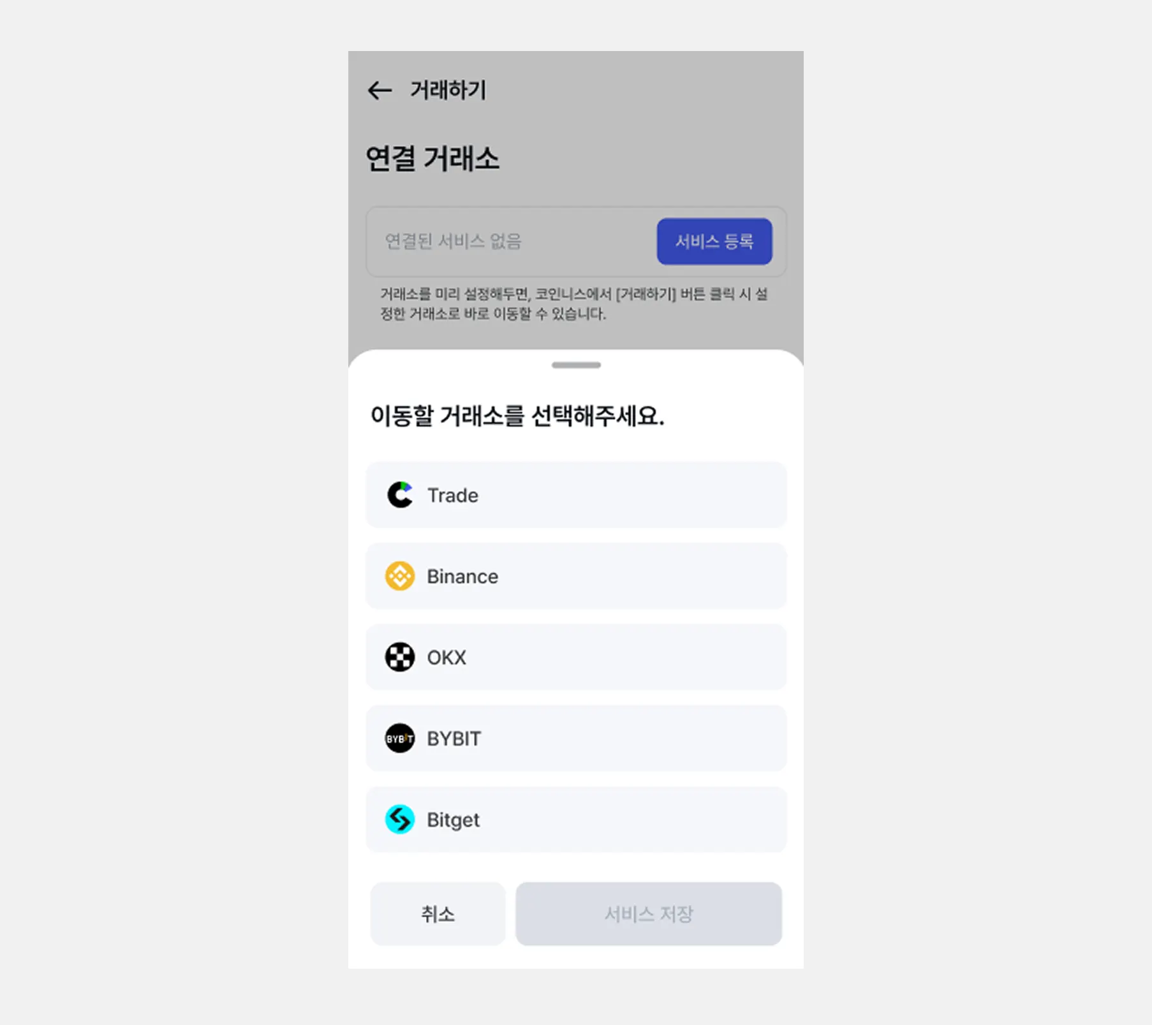The height and width of the screenshot is (1025, 1152).
Task: Open service registration via 서비스 등록
Action: 714,242
